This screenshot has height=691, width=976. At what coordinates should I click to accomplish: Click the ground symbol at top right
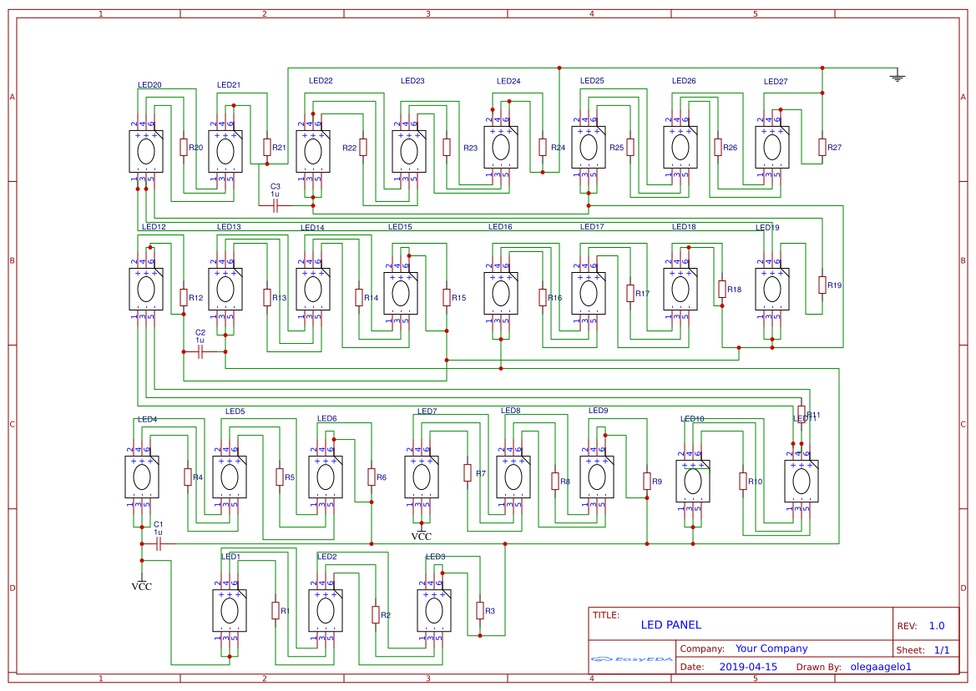(898, 77)
